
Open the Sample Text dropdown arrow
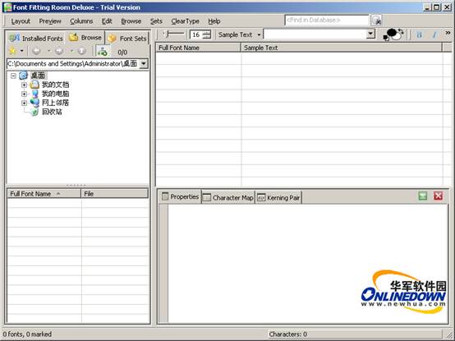tap(259, 35)
